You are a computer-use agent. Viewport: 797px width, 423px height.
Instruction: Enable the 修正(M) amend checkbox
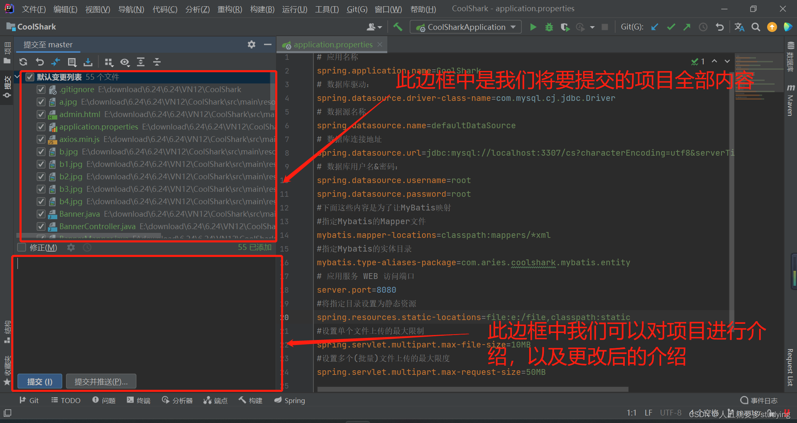pyautogui.click(x=22, y=247)
